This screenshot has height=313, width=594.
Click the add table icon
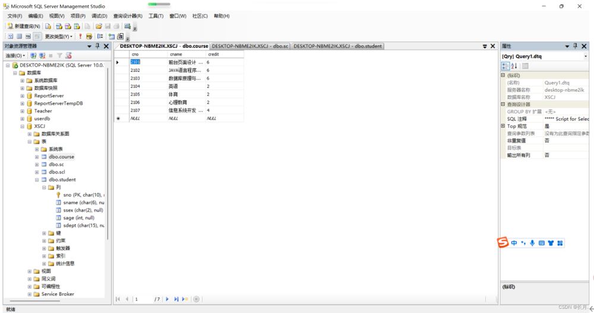pyautogui.click(x=112, y=36)
